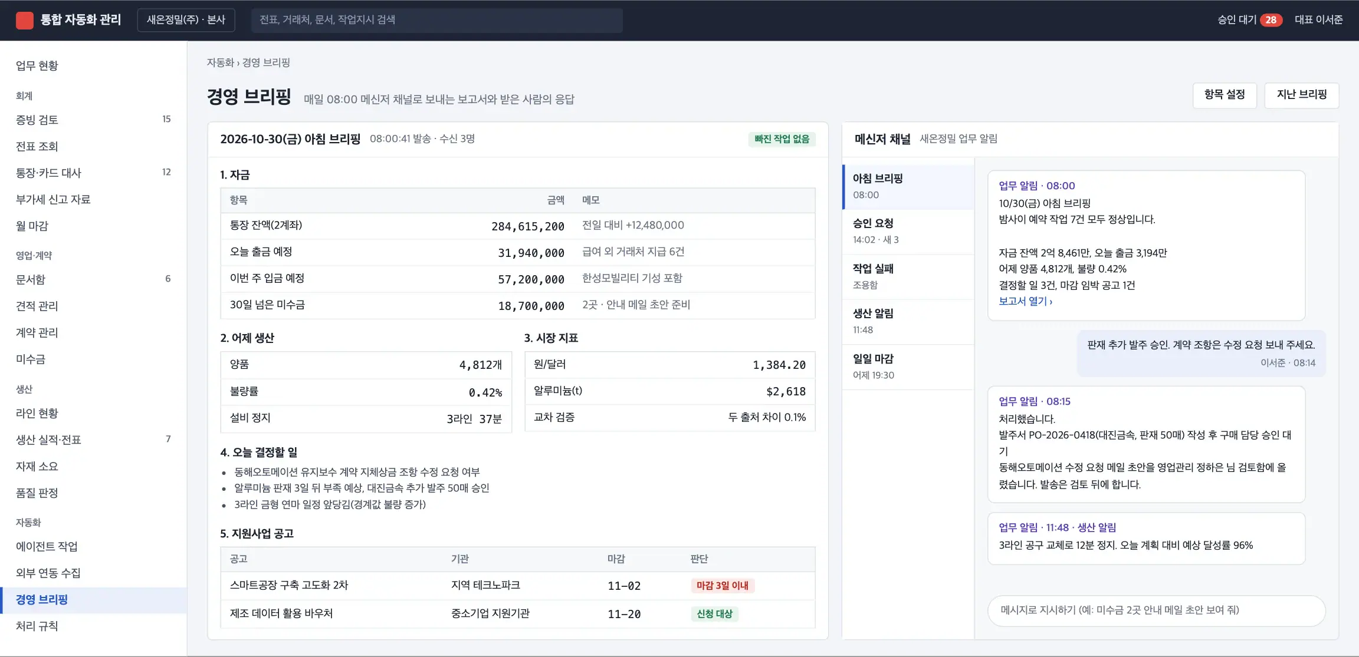Focus the 전표, 거래처, 문서 search field
Viewport: 1359px width, 657px height.
point(437,20)
